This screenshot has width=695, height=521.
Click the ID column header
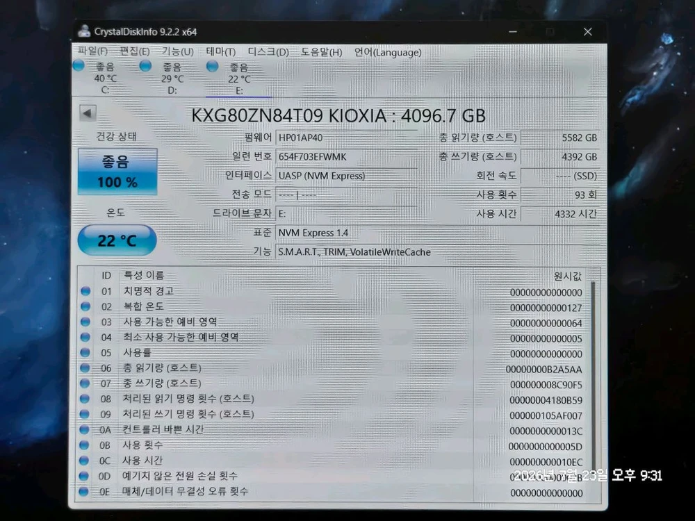tap(106, 276)
